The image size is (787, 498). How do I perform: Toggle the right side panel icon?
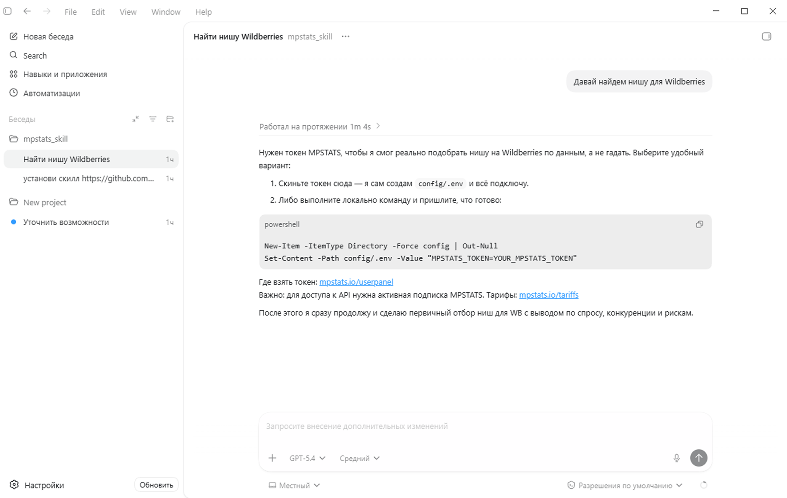coord(766,36)
